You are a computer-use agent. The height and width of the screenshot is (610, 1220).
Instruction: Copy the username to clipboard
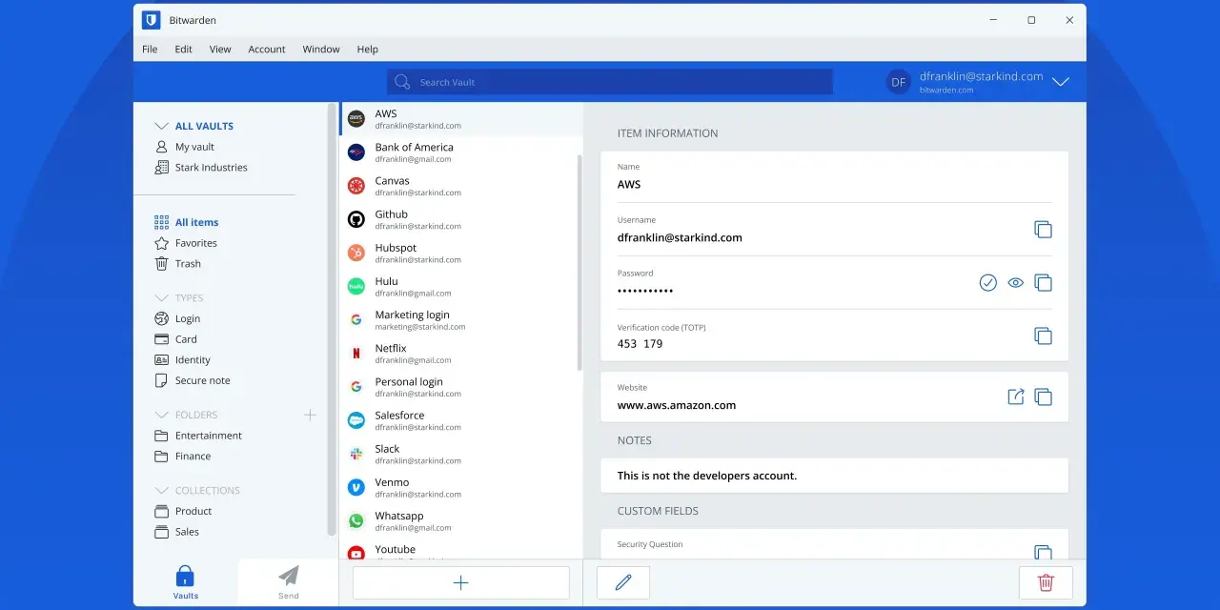tap(1043, 230)
